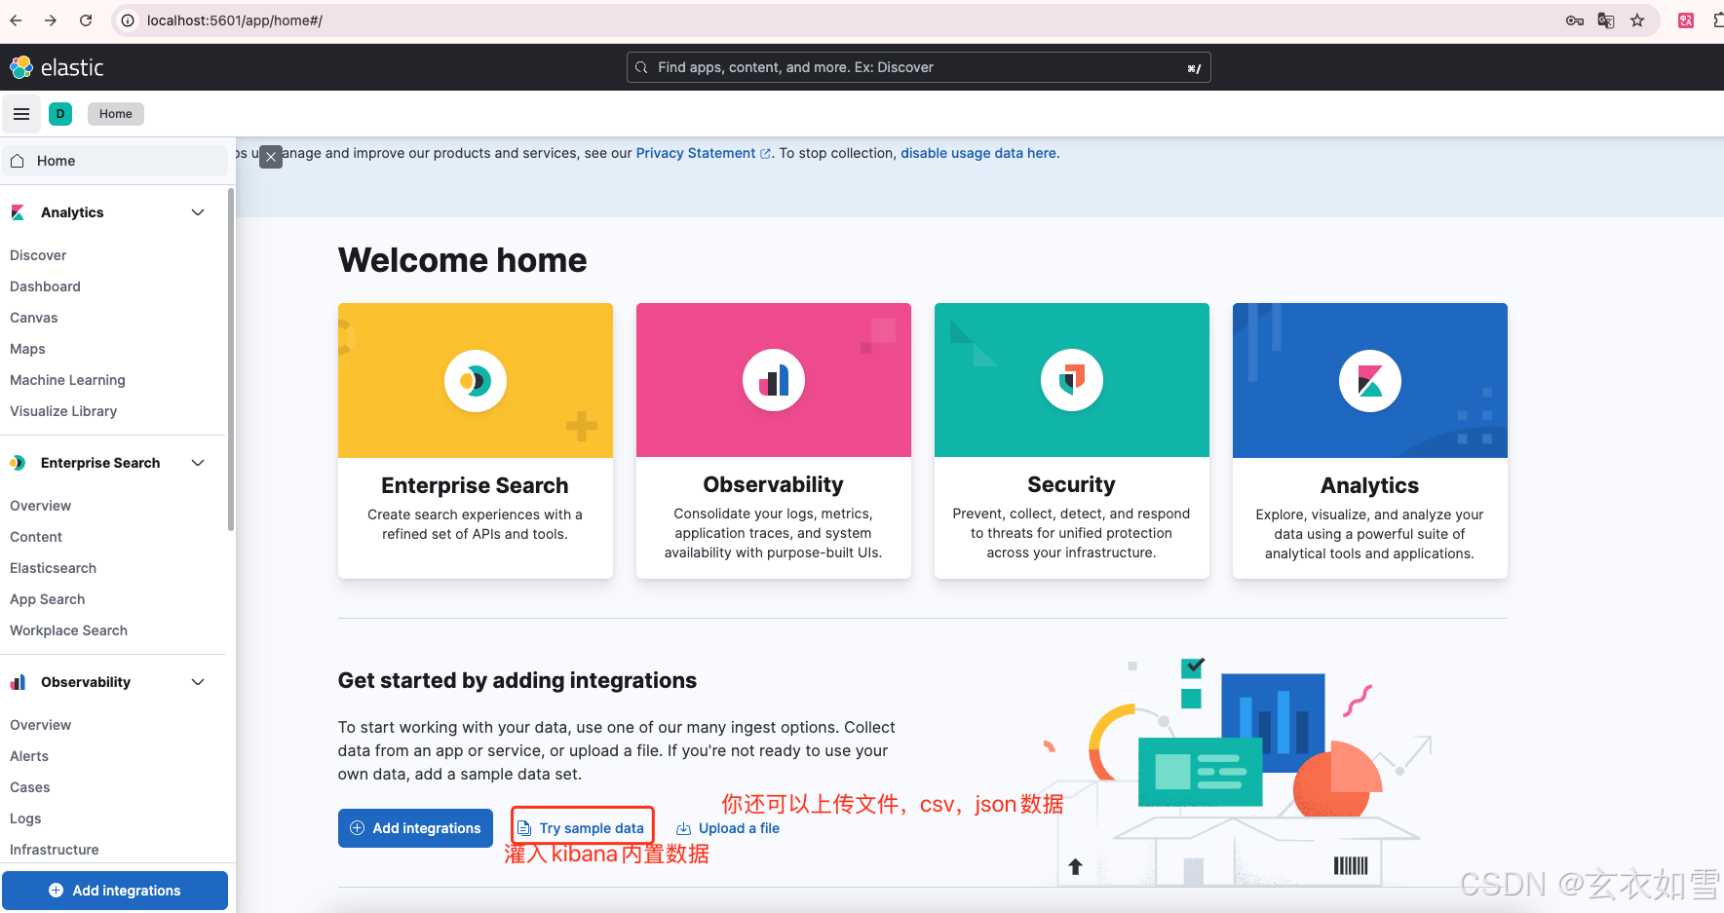This screenshot has height=913, width=1724.
Task: Open Alerts in the sidebar
Action: click(x=29, y=756)
